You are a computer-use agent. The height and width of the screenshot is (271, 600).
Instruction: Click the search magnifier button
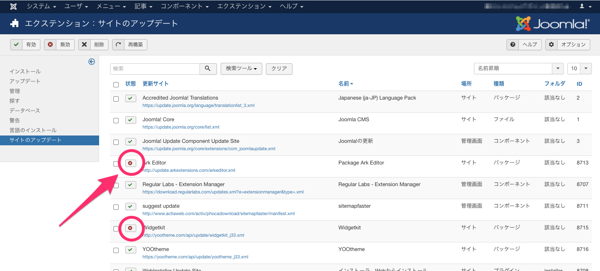(208, 69)
